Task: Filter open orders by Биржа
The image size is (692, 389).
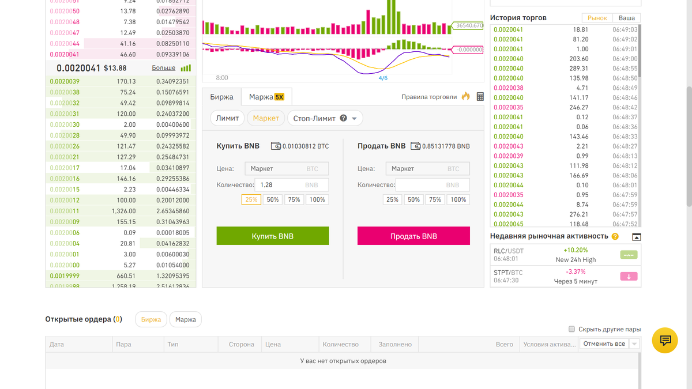Action: tap(151, 319)
